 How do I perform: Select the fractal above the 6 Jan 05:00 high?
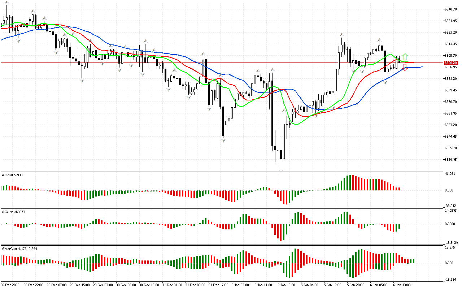(x=379, y=40)
